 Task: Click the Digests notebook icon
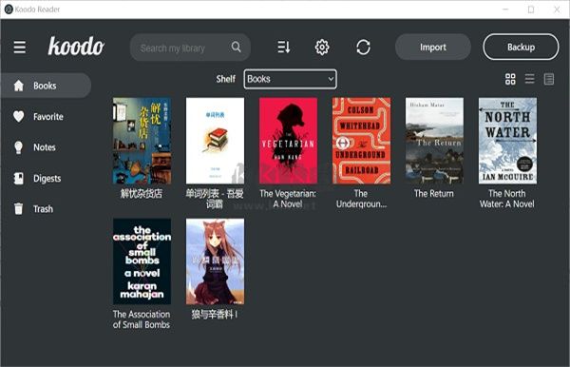point(19,178)
